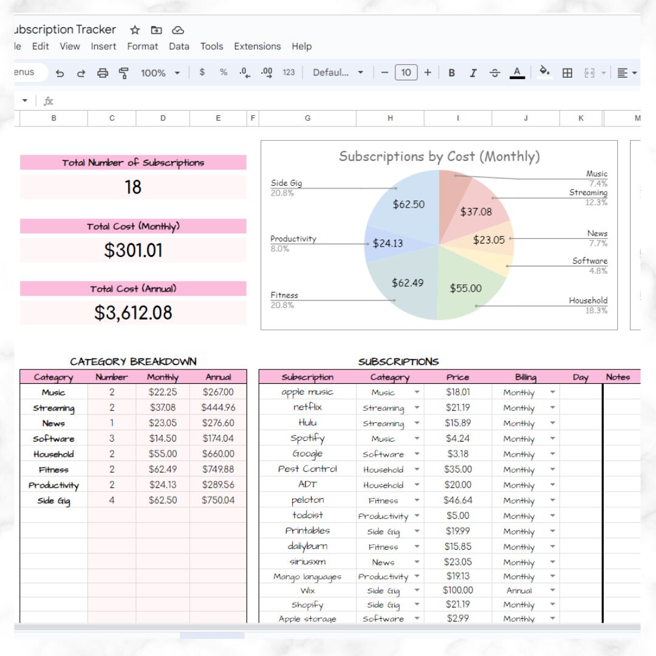The image size is (656, 656).
Task: Increase font size with plus button
Action: click(428, 72)
